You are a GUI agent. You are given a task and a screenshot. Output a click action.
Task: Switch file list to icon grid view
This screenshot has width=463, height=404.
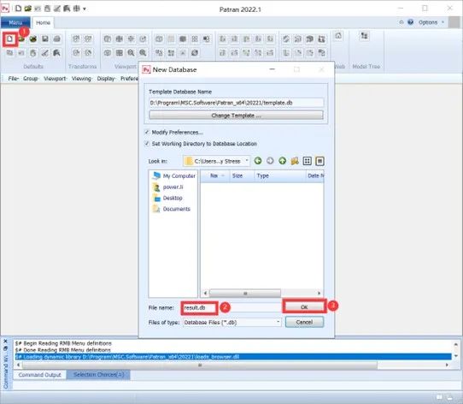(x=307, y=161)
